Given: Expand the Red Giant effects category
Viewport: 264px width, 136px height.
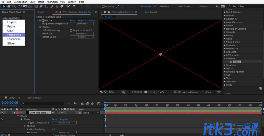Looking at the screenshot, I should pyautogui.click(x=225, y=52).
